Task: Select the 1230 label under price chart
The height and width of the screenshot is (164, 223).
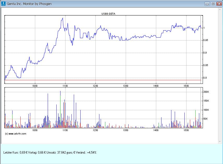Action: tap(95, 86)
